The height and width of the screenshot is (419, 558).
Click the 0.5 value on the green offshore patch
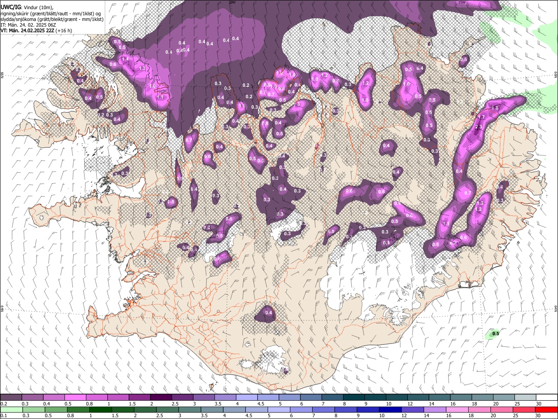point(496,334)
